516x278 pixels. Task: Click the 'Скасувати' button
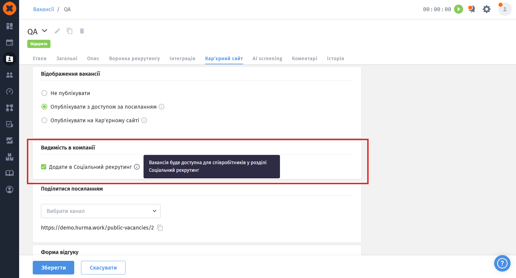coord(103,268)
